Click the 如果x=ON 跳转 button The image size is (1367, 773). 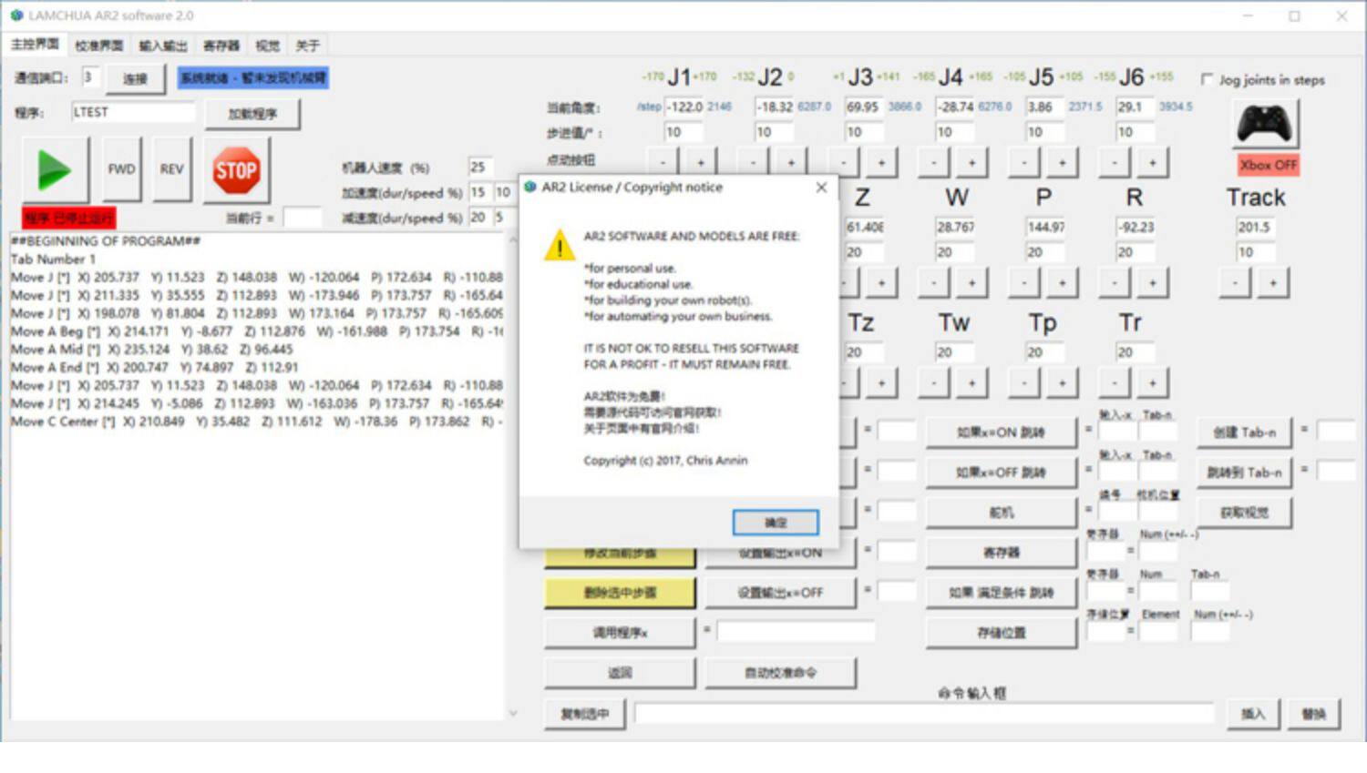click(x=1001, y=432)
